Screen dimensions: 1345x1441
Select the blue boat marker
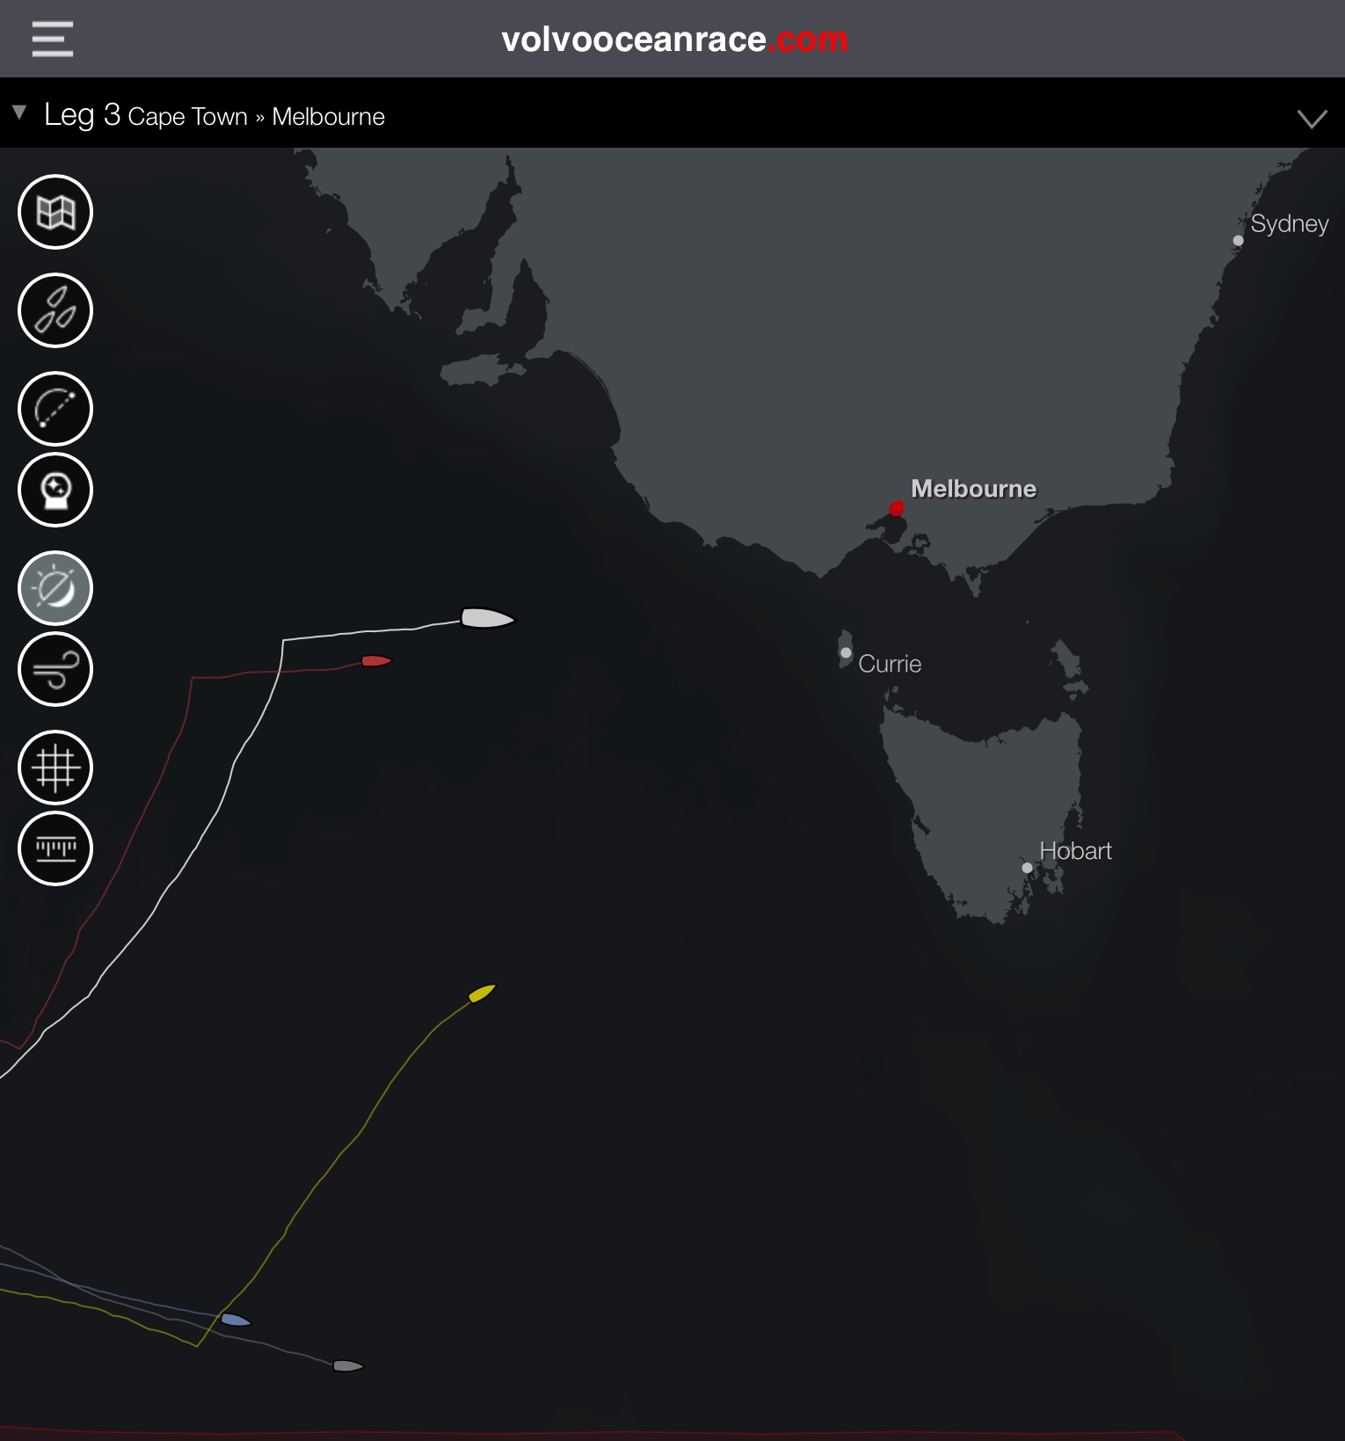pos(236,1320)
